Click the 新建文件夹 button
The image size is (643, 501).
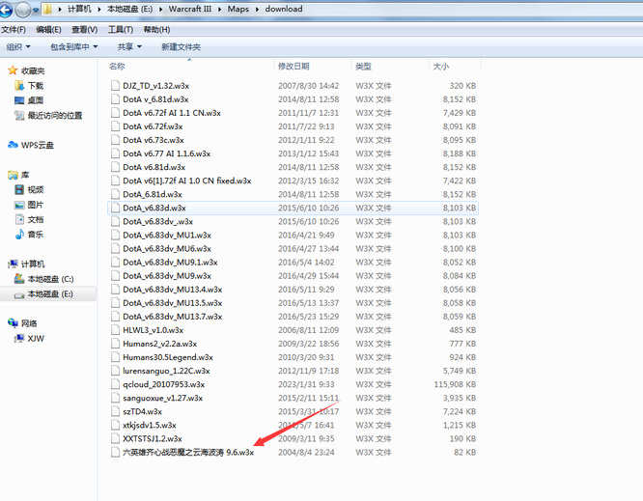[181, 46]
